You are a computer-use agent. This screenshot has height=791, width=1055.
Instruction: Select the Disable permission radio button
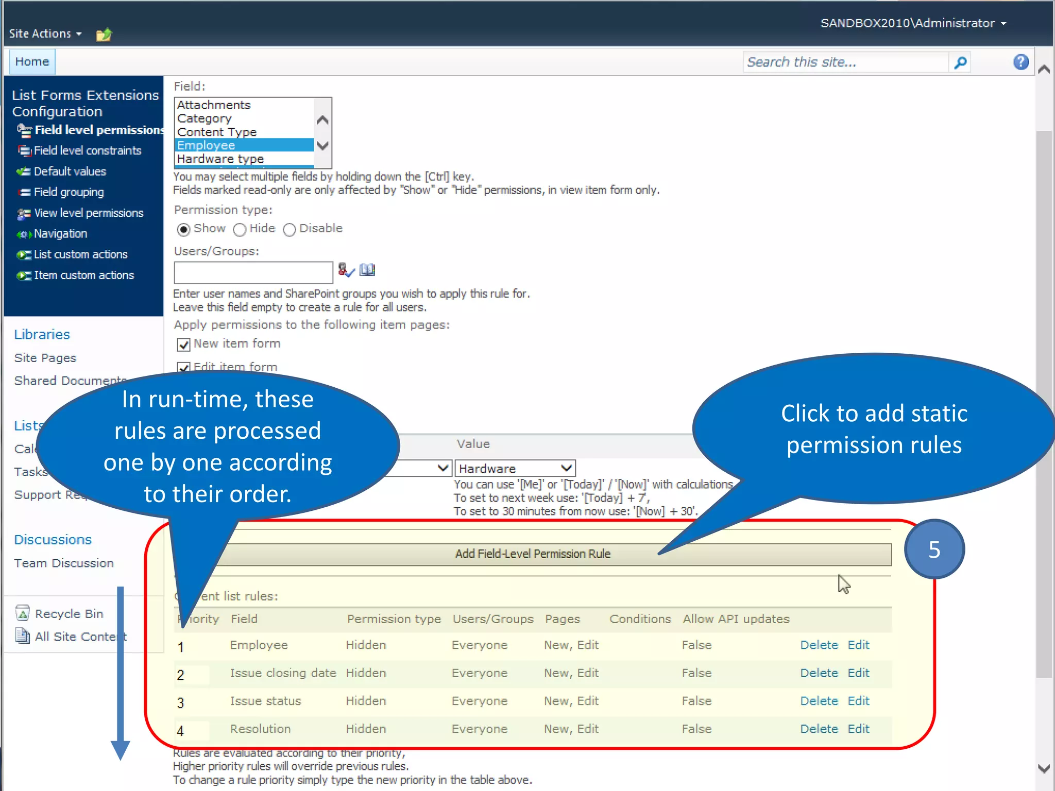[290, 229]
